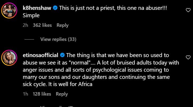Screen dimensions: 193x107
Task: Show who liked: 128 likes
Action: [42, 94]
